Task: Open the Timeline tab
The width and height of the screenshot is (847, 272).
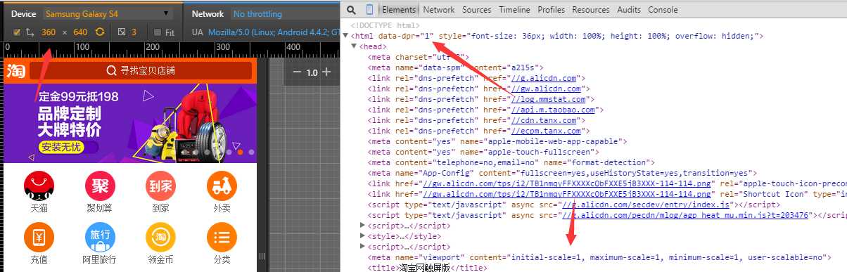Action: point(515,10)
